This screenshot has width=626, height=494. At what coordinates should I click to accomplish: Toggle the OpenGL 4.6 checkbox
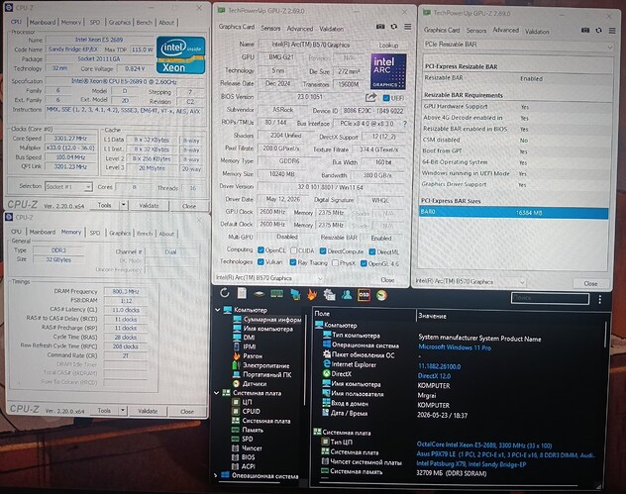tap(364, 263)
